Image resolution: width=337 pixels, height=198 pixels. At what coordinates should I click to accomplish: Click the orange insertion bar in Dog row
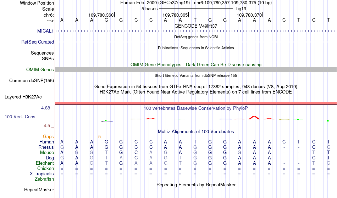point(100,158)
